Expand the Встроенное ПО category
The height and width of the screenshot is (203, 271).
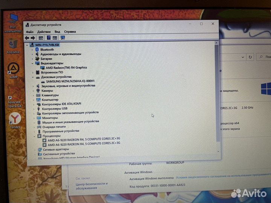33,73
